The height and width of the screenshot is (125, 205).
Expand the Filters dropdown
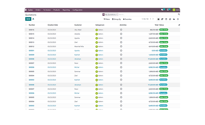(107, 19)
